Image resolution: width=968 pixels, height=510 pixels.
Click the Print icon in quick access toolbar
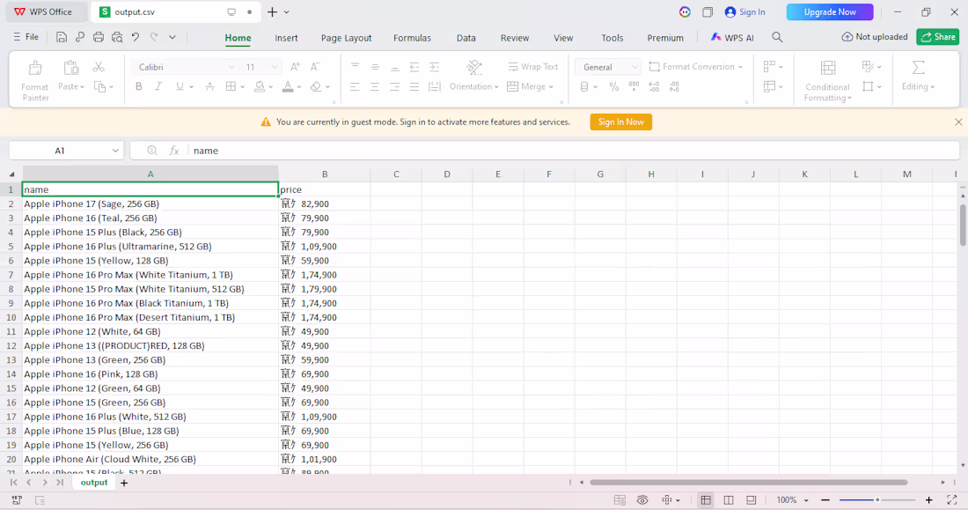[x=99, y=37]
